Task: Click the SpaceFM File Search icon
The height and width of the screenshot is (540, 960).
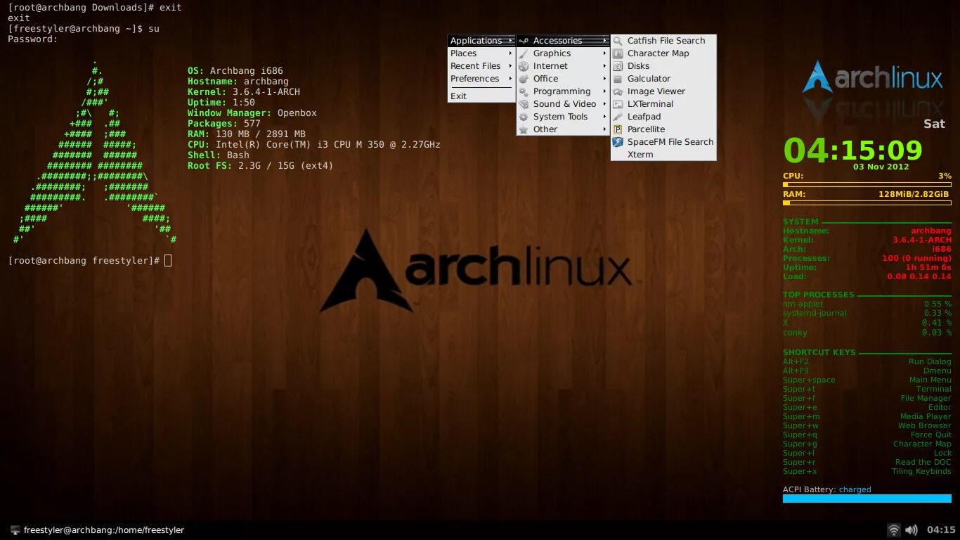Action: pos(618,142)
